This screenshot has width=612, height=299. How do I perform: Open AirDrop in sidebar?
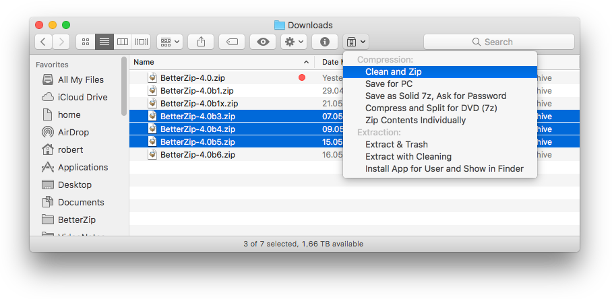[x=65, y=132]
